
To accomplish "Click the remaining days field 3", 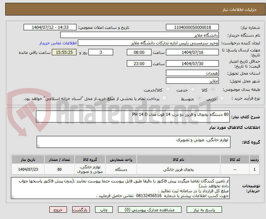I will point(101,52).
